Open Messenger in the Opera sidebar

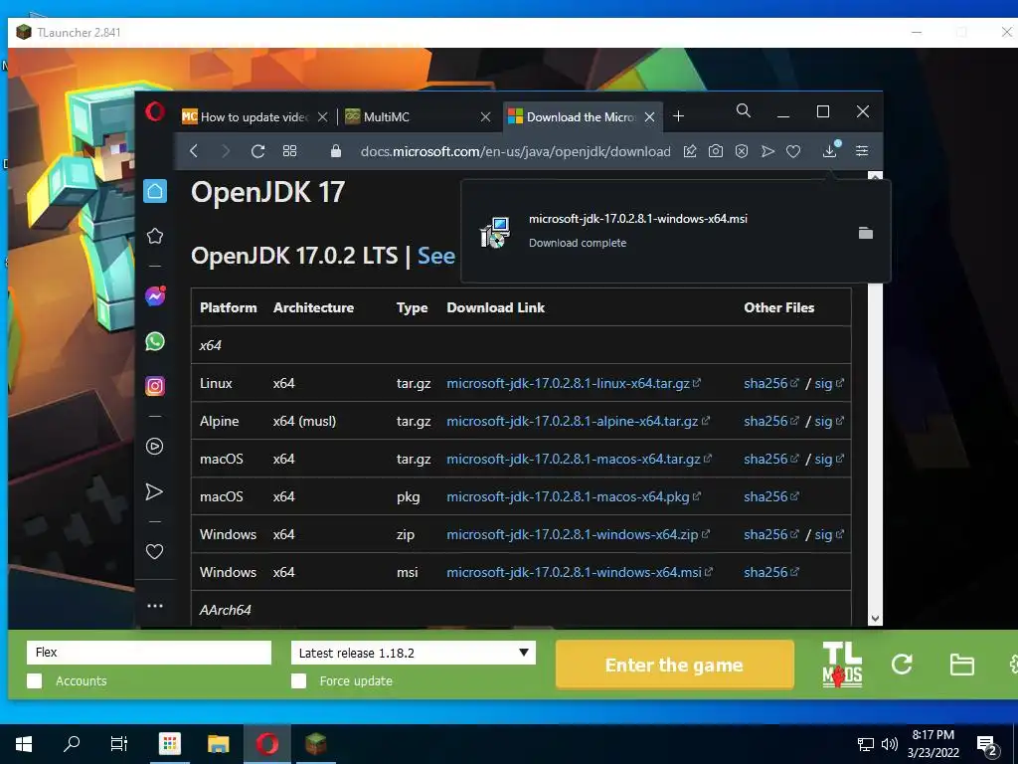tap(155, 296)
